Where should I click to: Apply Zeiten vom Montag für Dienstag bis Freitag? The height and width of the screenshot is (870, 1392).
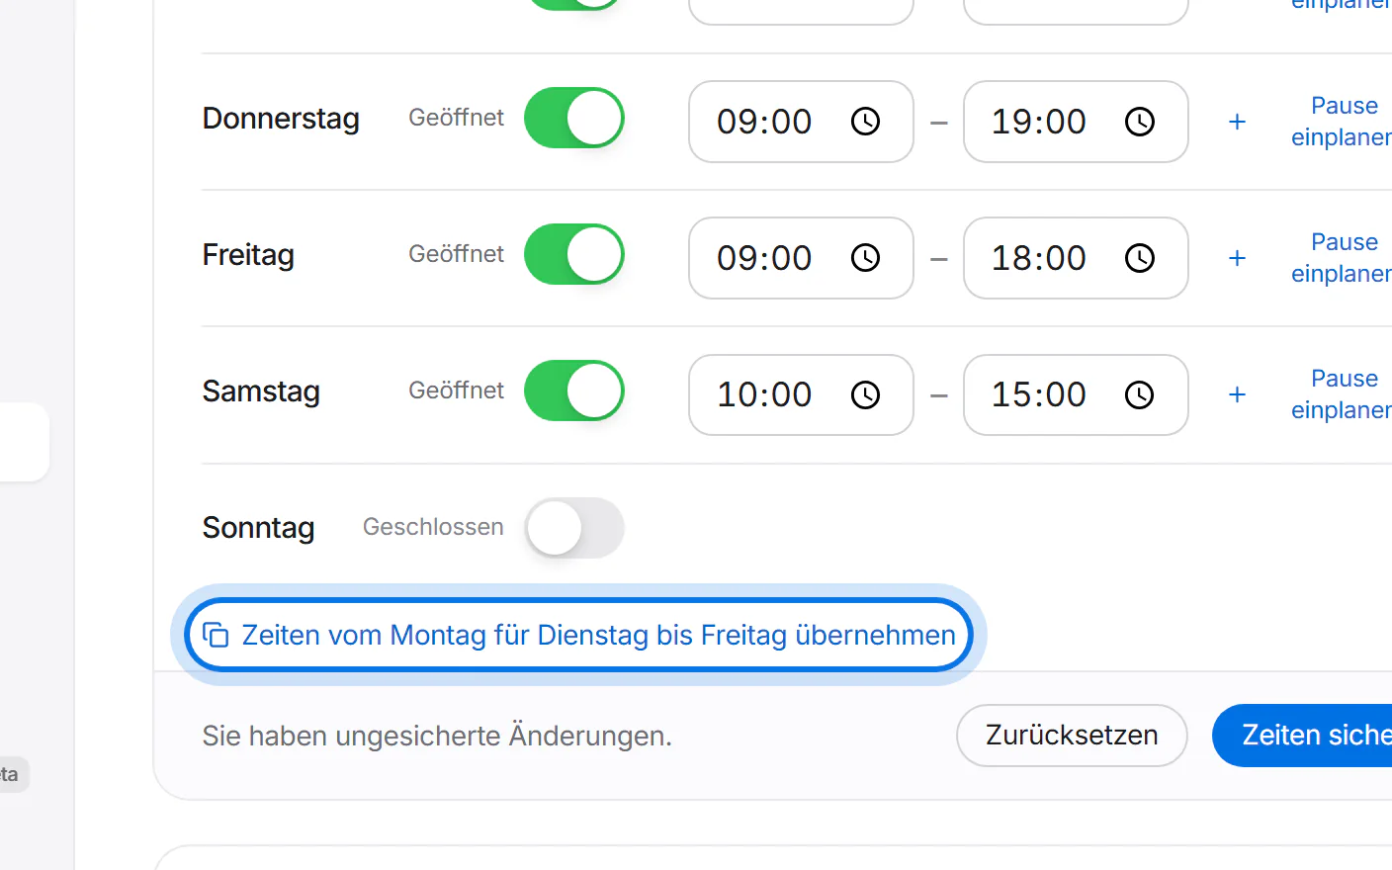click(x=579, y=635)
